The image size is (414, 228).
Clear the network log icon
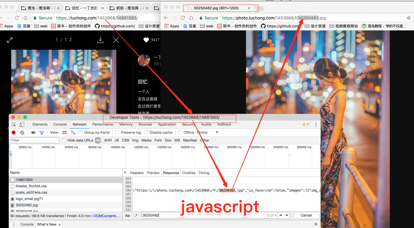pos(22,132)
